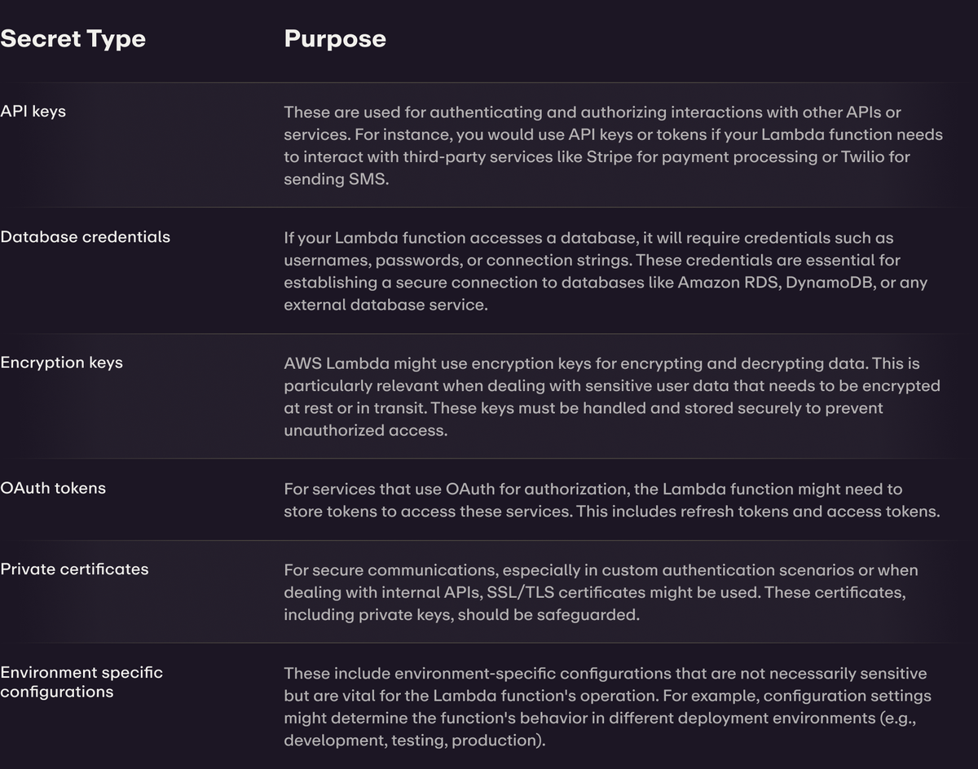This screenshot has width=978, height=769.
Task: Click 'development, testing, production' text
Action: tap(413, 740)
